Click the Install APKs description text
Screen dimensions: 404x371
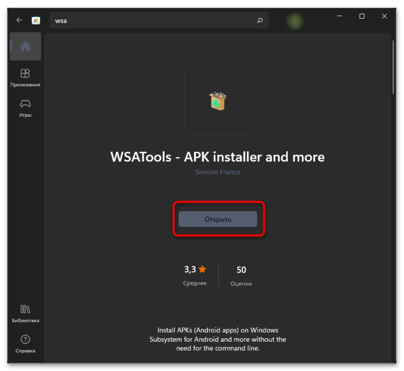click(x=218, y=339)
